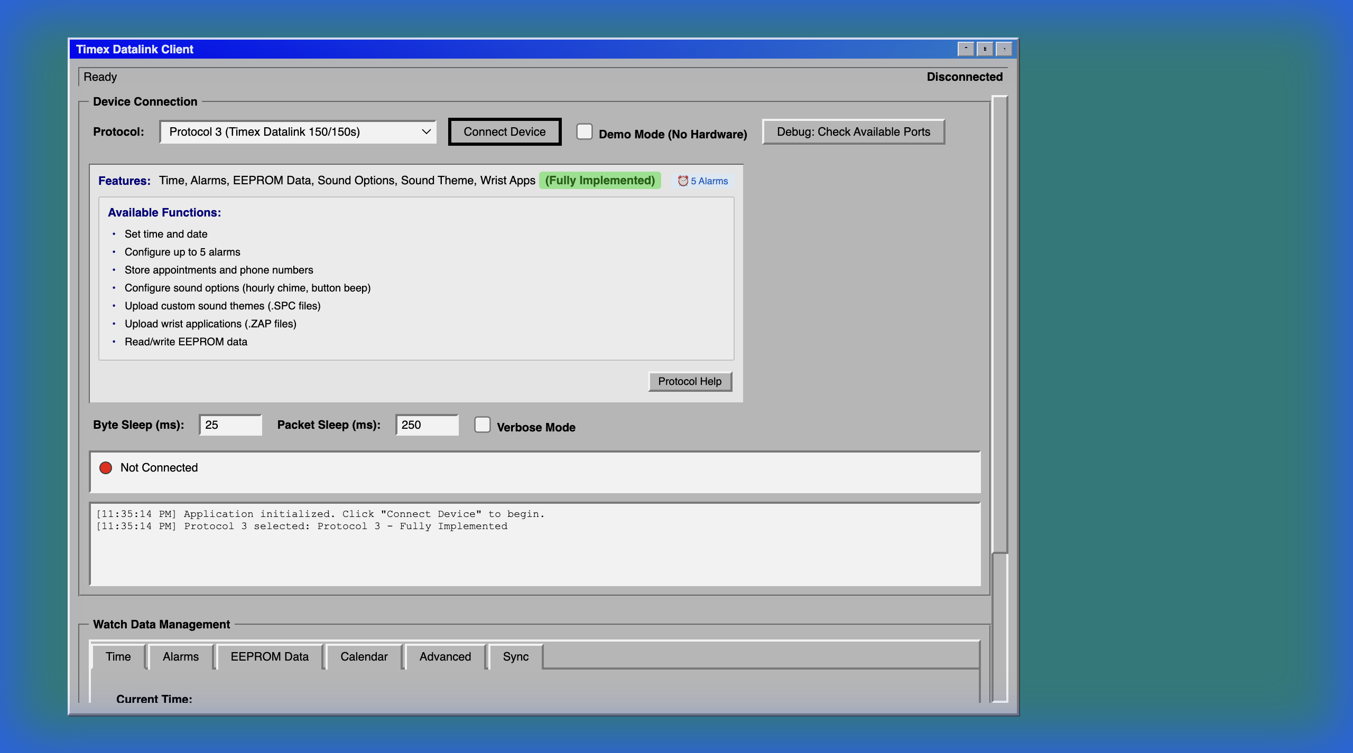1353x753 pixels.
Task: Select the Time tab
Action: 118,656
